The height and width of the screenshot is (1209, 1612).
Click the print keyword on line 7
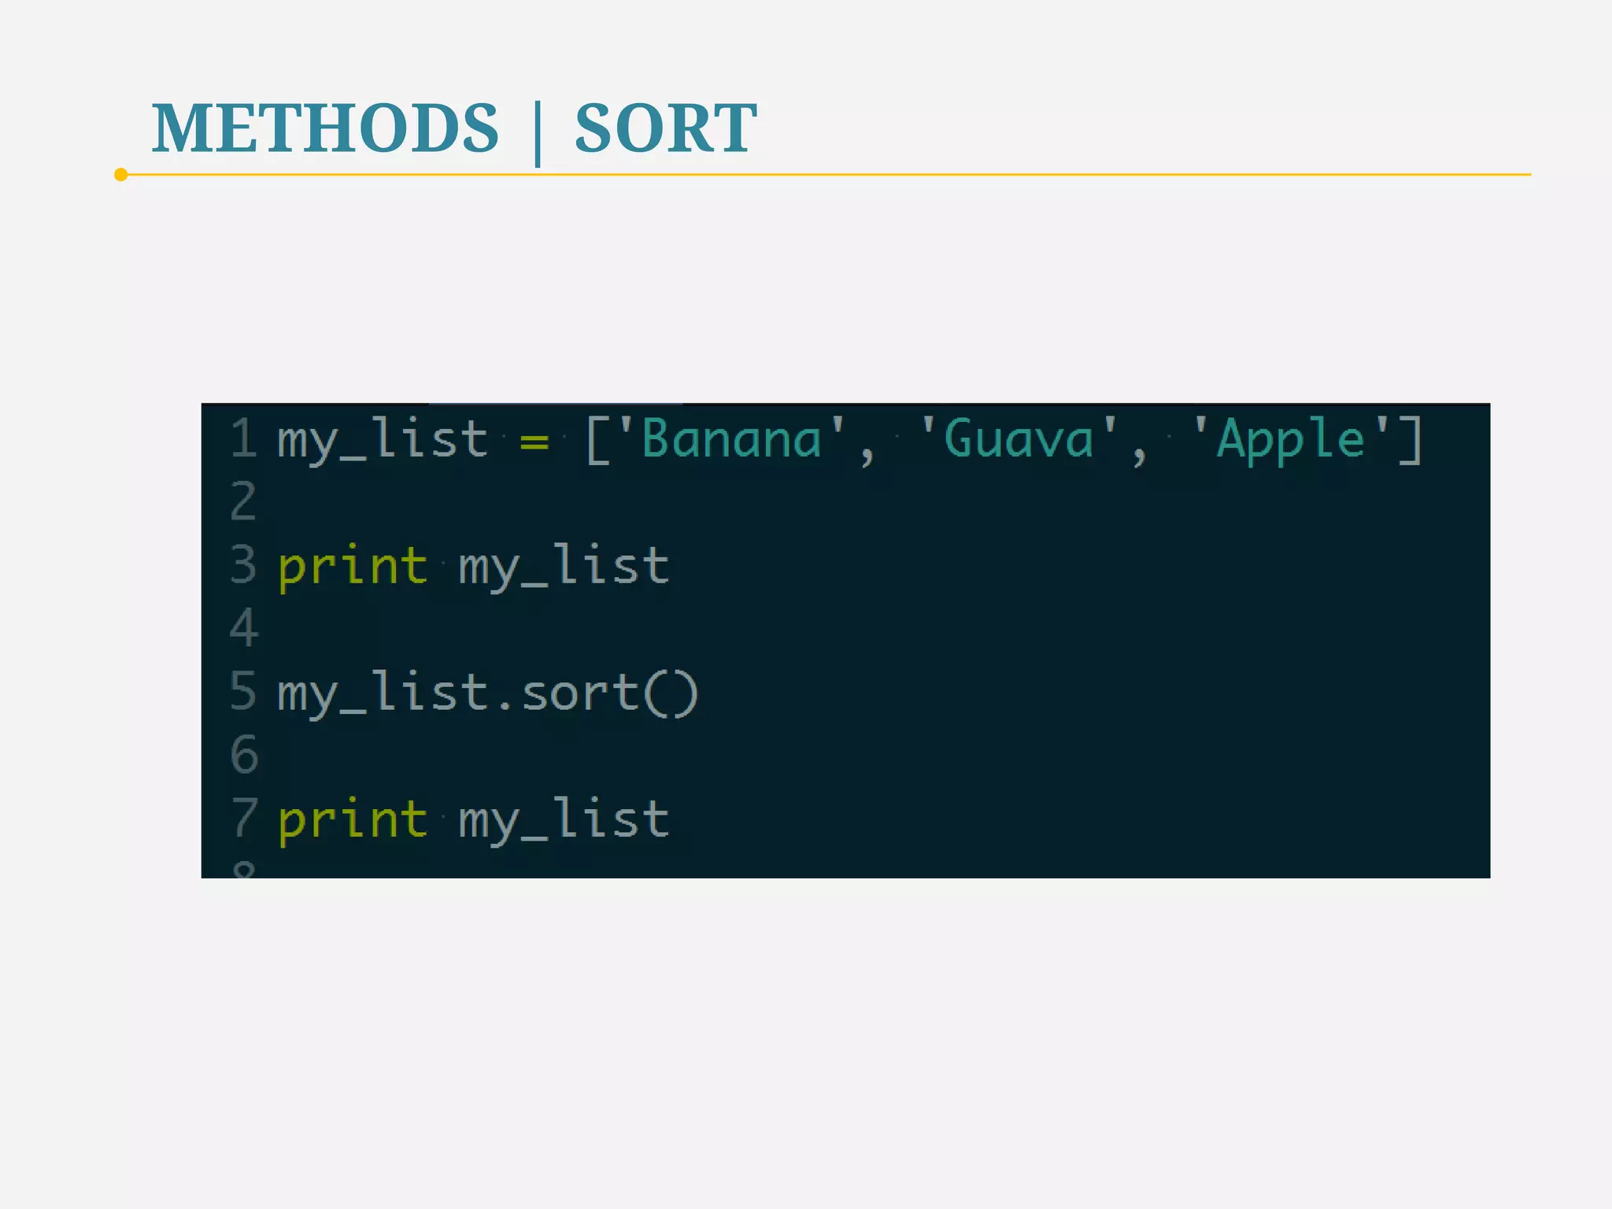(x=352, y=820)
